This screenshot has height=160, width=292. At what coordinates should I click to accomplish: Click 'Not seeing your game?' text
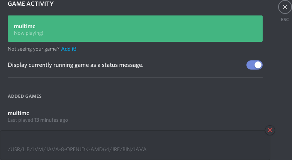[x=34, y=49]
